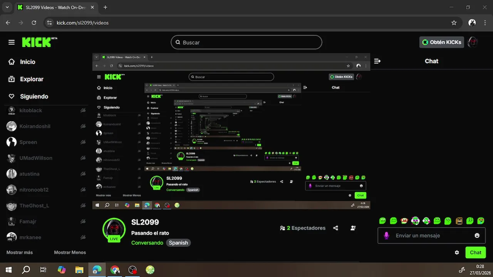Click the pen icon in system tray

(x=462, y=270)
